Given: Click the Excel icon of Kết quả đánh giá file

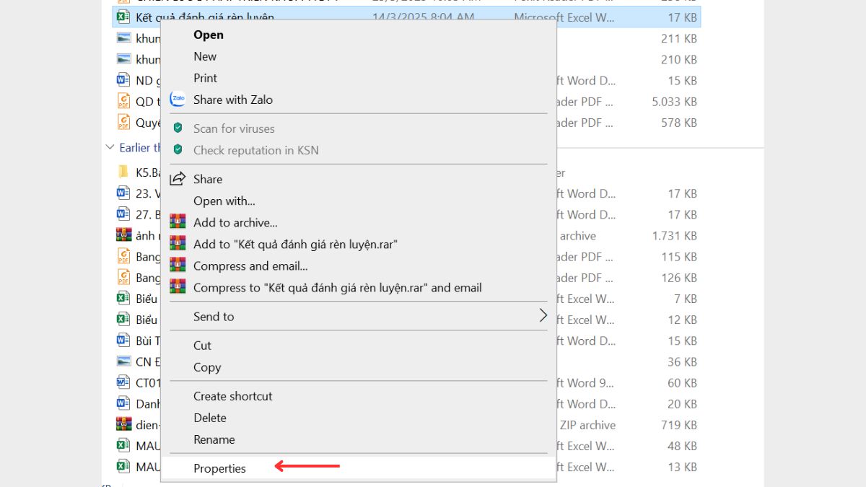Looking at the screenshot, I should click(123, 17).
